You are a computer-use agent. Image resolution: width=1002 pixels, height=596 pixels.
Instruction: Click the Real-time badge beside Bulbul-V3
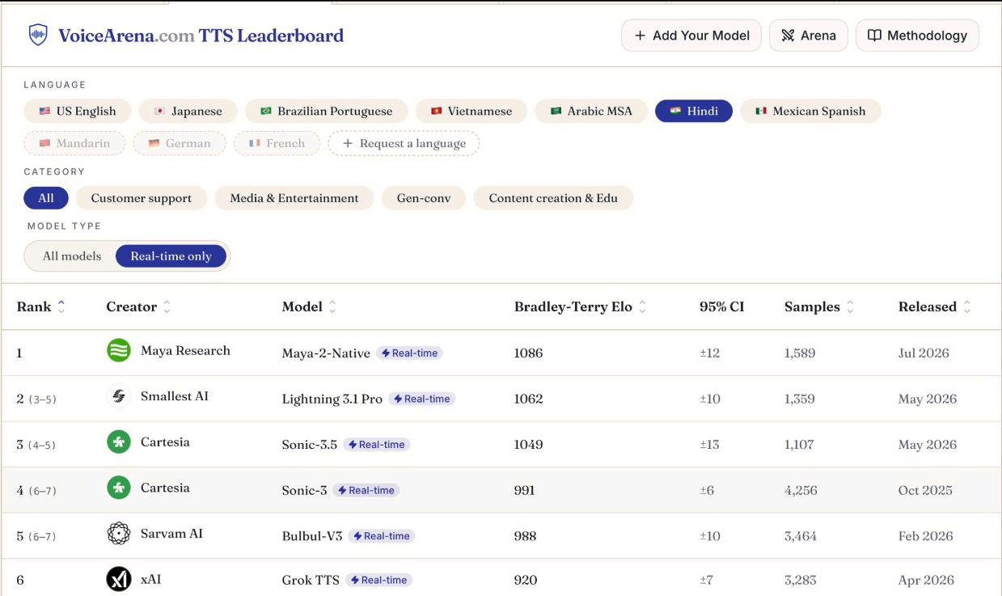tap(381, 536)
